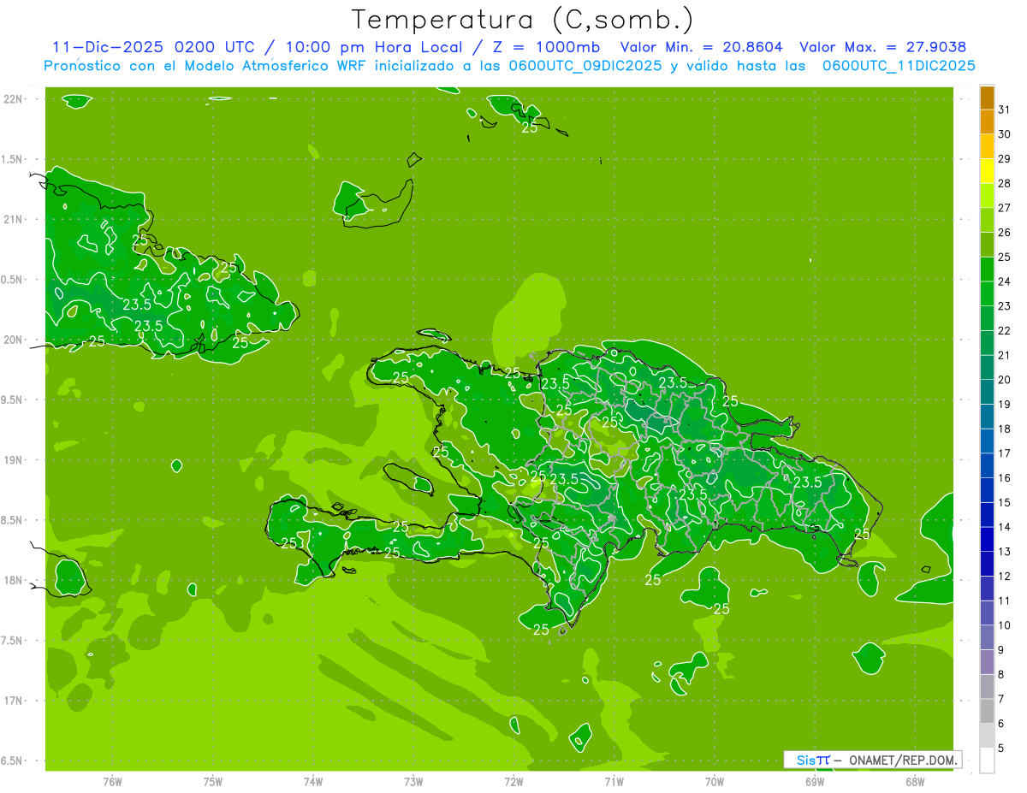Click legend scale value "31"
The height and width of the screenshot is (793, 1027).
tap(1005, 109)
